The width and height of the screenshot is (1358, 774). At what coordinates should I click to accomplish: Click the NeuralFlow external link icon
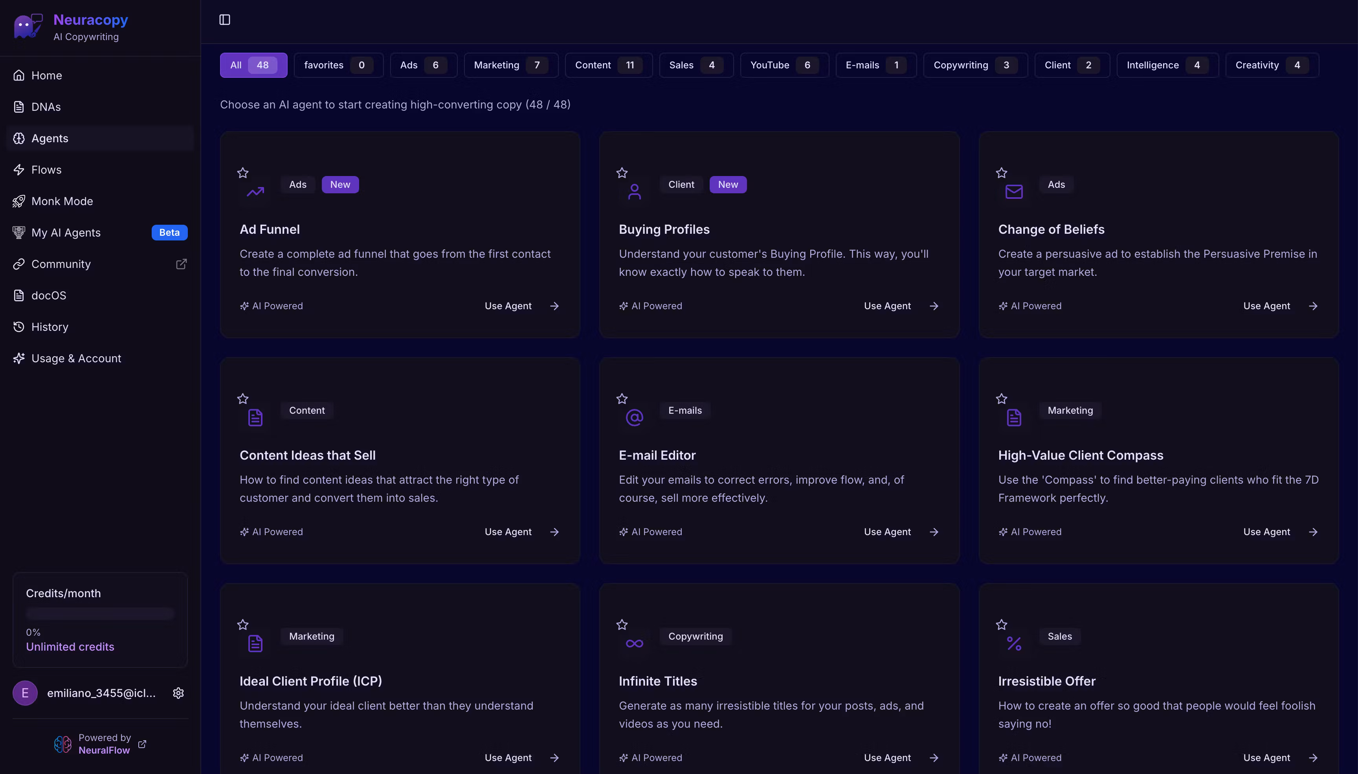pyautogui.click(x=142, y=744)
